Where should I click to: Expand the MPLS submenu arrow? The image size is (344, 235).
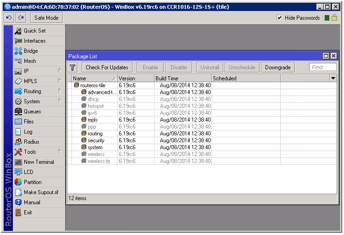tap(60, 81)
